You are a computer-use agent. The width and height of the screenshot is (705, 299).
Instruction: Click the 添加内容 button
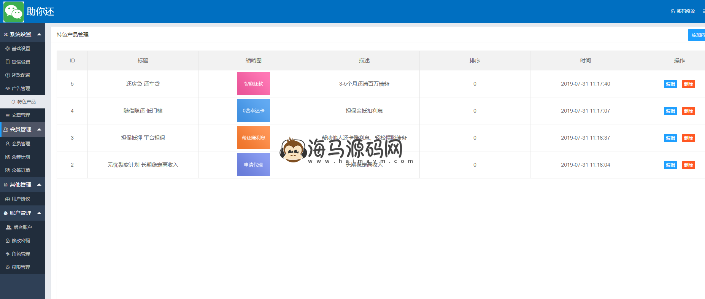pyautogui.click(x=697, y=35)
